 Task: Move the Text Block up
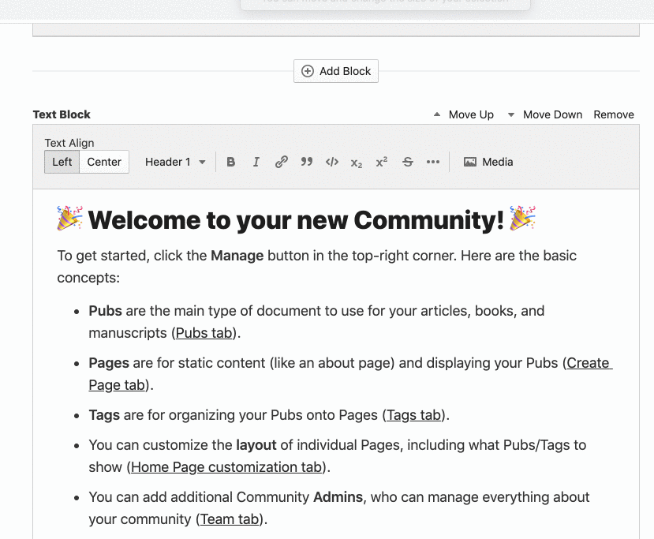(463, 114)
